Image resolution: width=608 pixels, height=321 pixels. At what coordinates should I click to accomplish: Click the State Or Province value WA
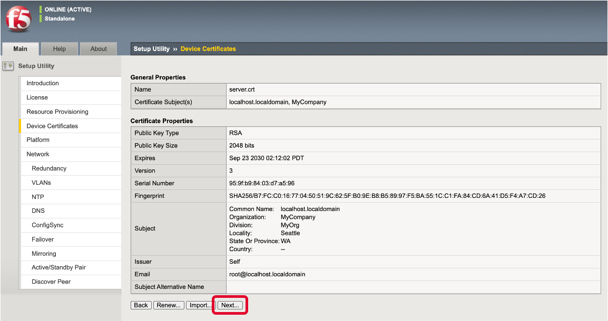(286, 241)
